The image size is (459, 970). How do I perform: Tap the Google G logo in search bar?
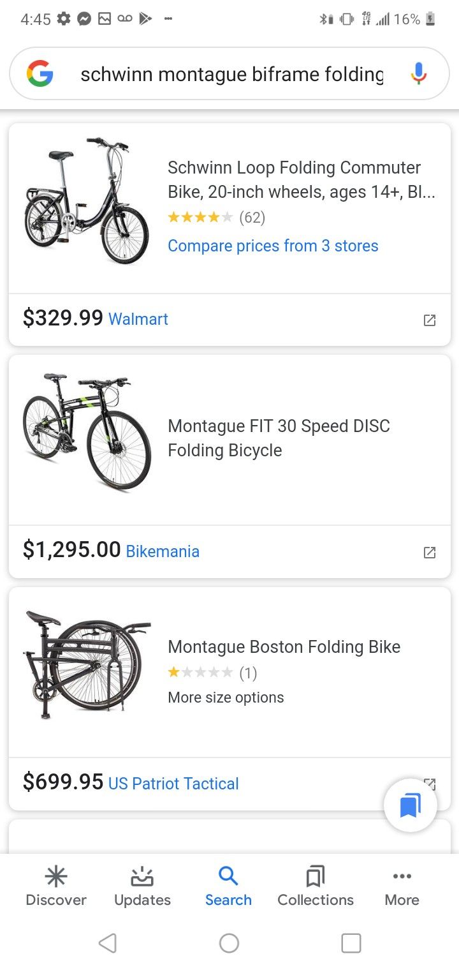click(40, 73)
